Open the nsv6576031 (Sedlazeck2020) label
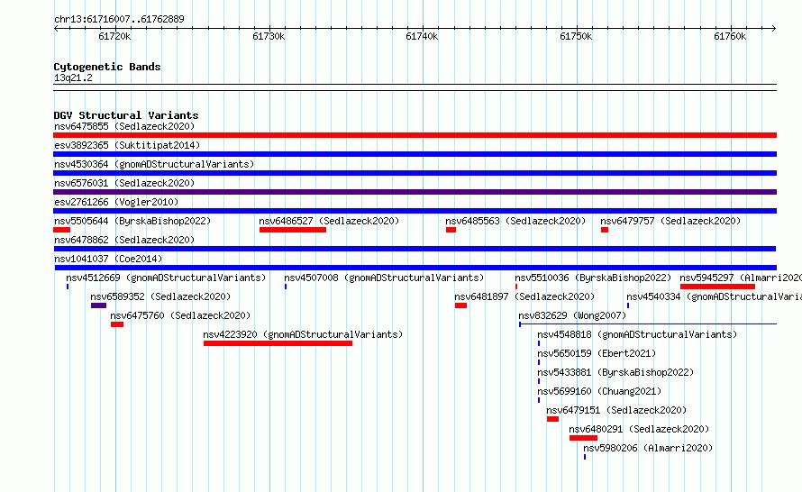The height and width of the screenshot is (492, 802). coord(124,183)
